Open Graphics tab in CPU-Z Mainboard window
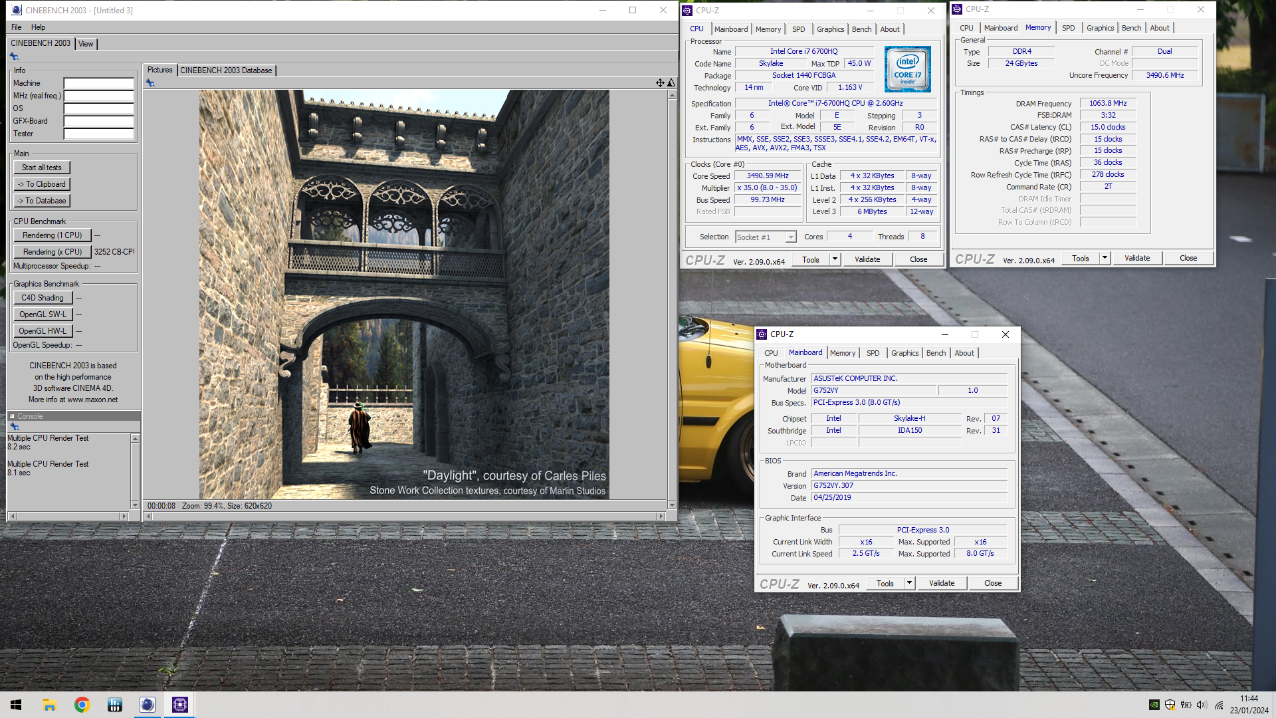The width and height of the screenshot is (1276, 718). [x=904, y=353]
